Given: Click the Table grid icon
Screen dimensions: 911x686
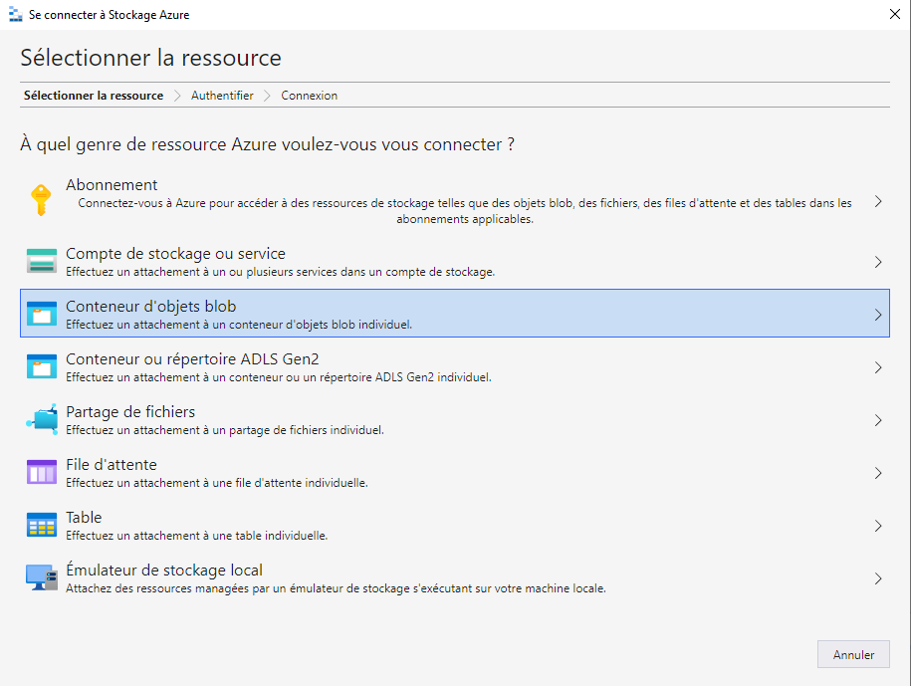Looking at the screenshot, I should pyautogui.click(x=41, y=526).
